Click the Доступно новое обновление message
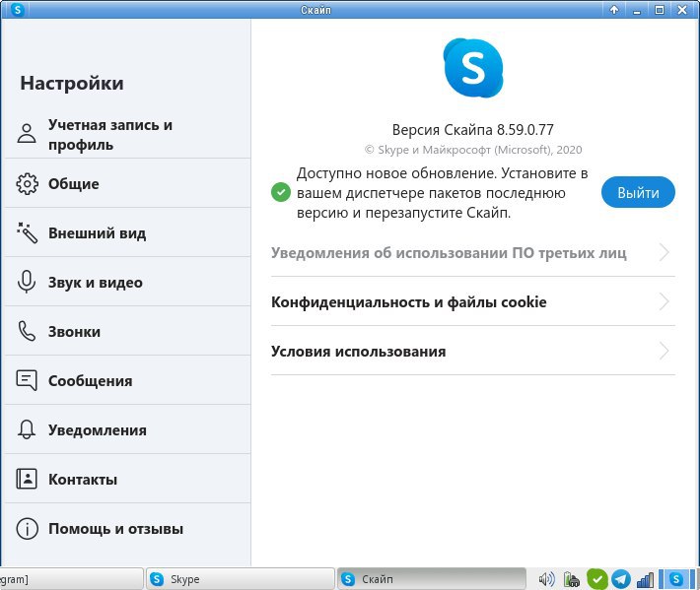The height and width of the screenshot is (590, 700). [442, 193]
